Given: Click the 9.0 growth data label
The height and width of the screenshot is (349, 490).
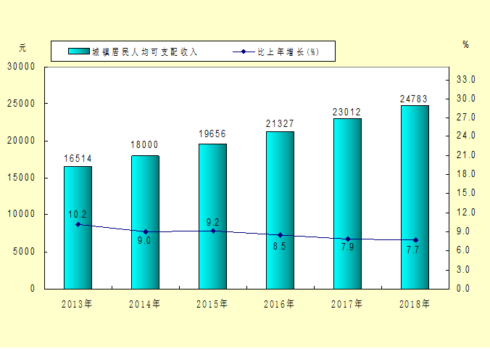Looking at the screenshot, I should coord(144,240).
